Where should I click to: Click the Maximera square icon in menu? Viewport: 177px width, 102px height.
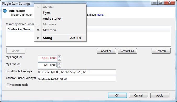coord(38,30)
